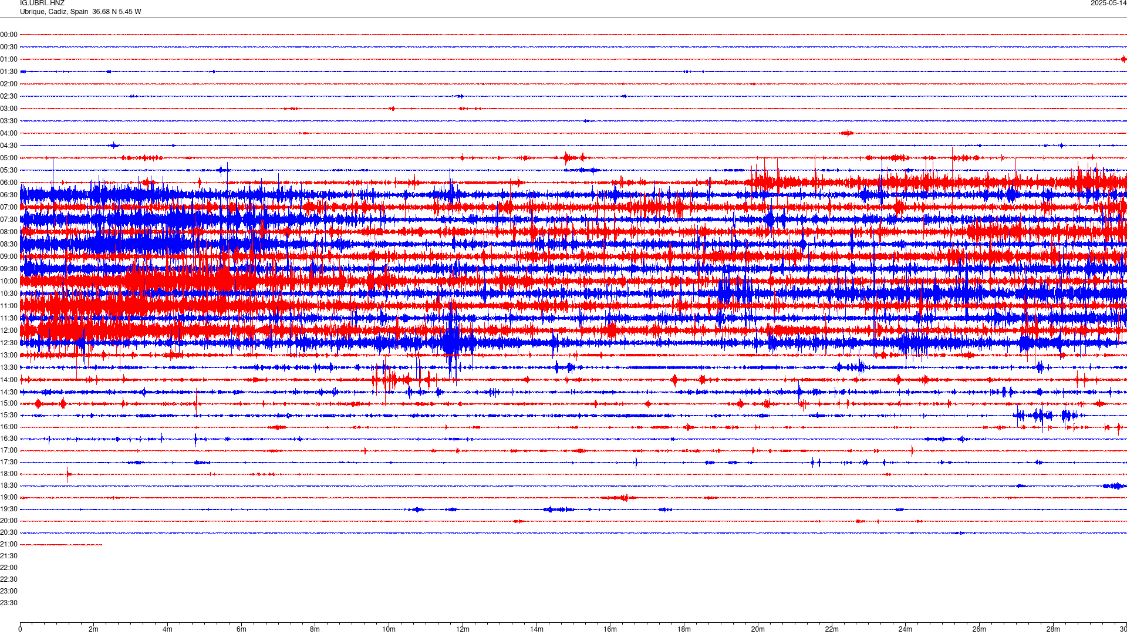1127x634 pixels.
Task: Select the 18:00 time row label
Action: [9, 474]
